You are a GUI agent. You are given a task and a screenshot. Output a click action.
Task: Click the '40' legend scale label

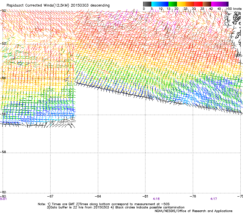211,9
